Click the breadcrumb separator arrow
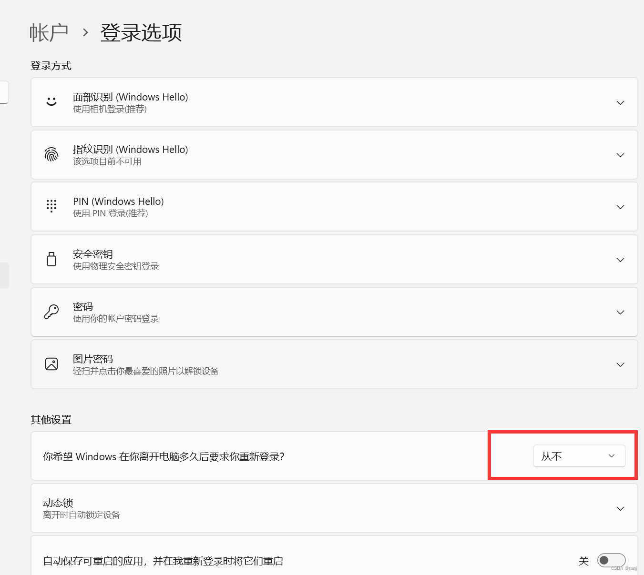 coord(85,32)
